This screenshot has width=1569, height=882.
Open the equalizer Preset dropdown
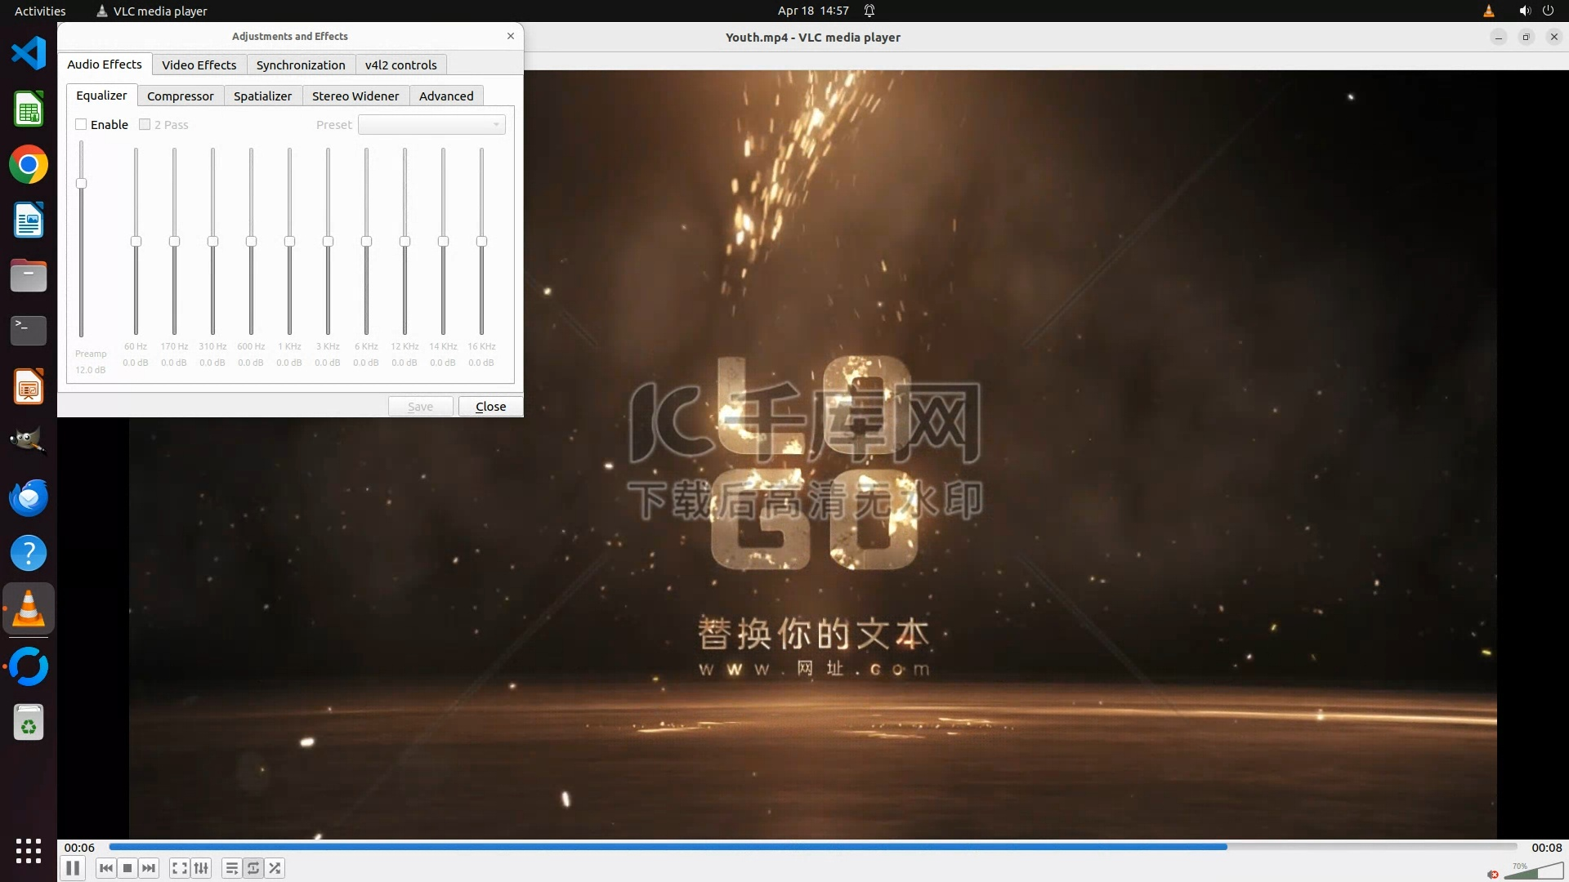pos(431,124)
